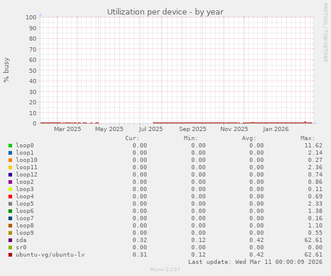The height and width of the screenshot is (276, 331).
Task: Click the loop11 max value 2.36
Action: pos(315,167)
